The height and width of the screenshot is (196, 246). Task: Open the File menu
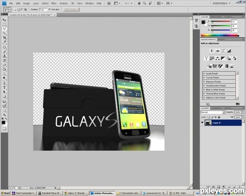click(x=11, y=3)
